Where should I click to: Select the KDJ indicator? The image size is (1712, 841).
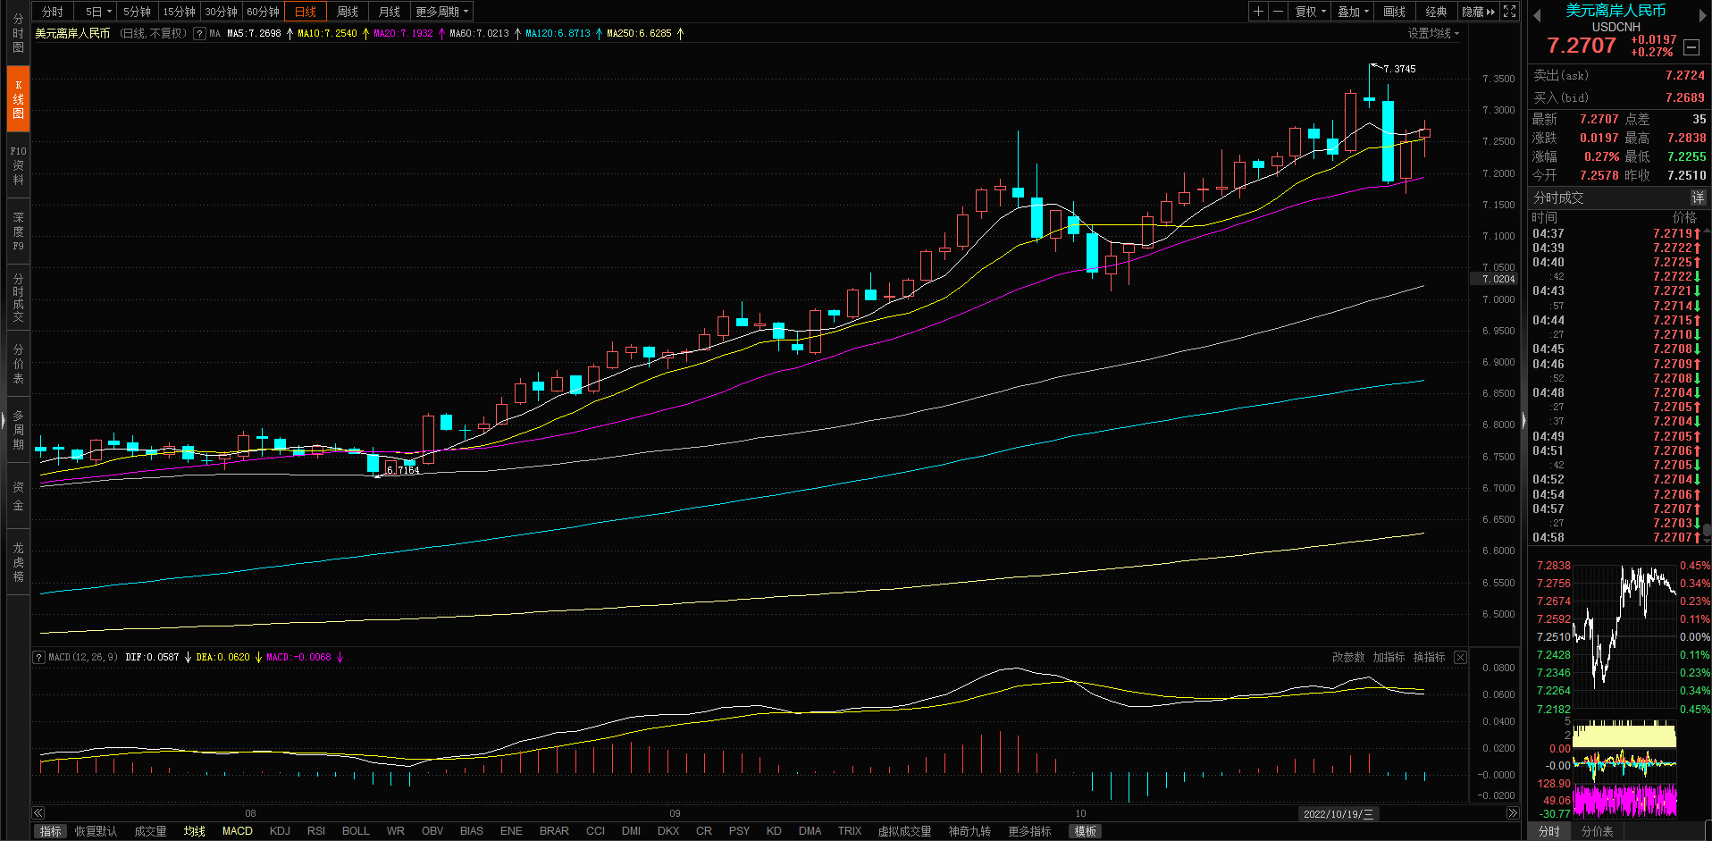(x=280, y=831)
